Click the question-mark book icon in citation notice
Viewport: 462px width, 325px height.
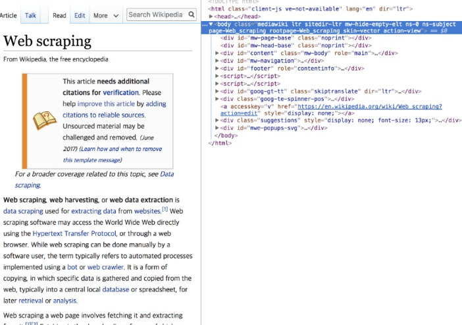tap(45, 121)
